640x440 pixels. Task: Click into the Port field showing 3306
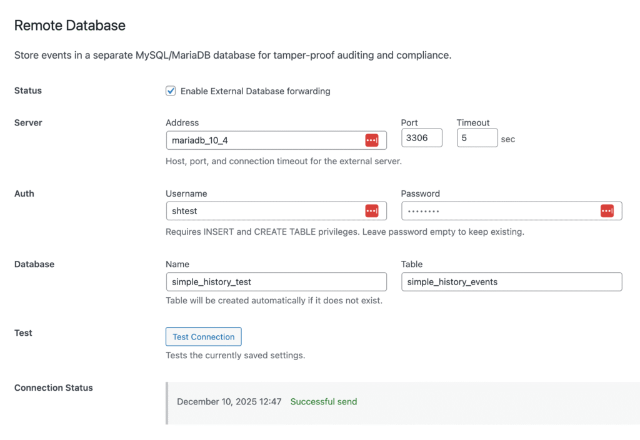[x=421, y=138]
